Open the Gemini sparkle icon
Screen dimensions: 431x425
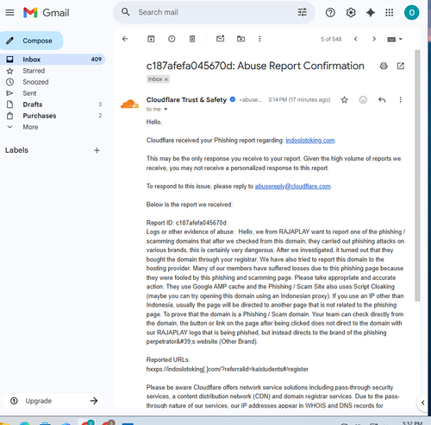[371, 13]
